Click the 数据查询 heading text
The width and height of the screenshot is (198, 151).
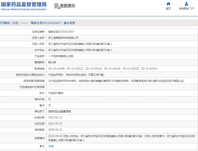[x=67, y=6]
